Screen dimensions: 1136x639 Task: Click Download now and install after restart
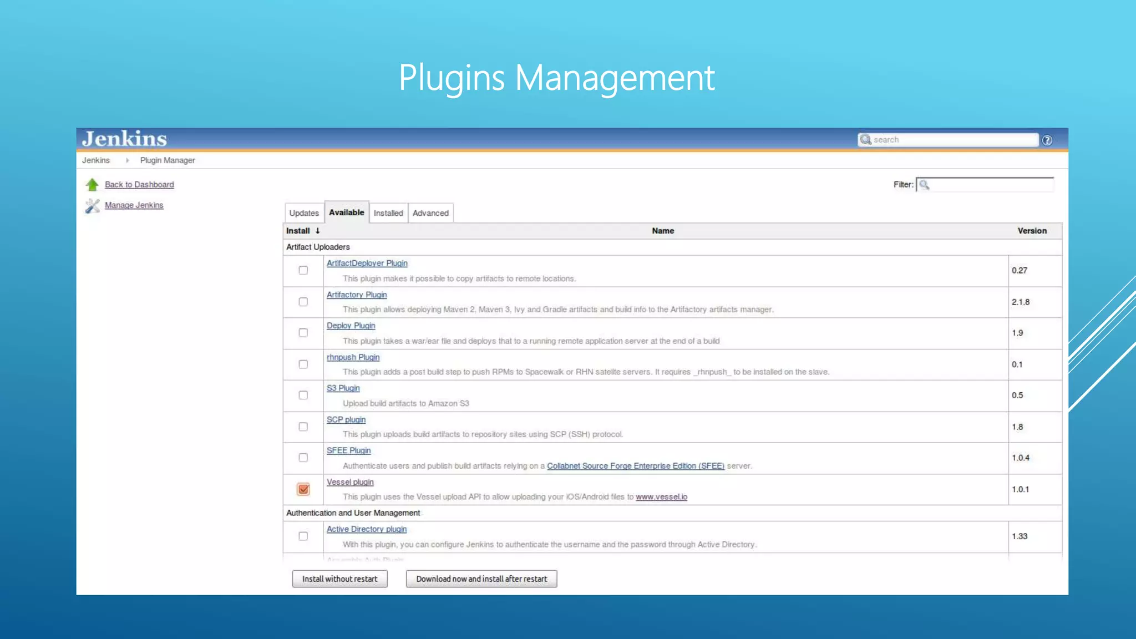coord(481,579)
